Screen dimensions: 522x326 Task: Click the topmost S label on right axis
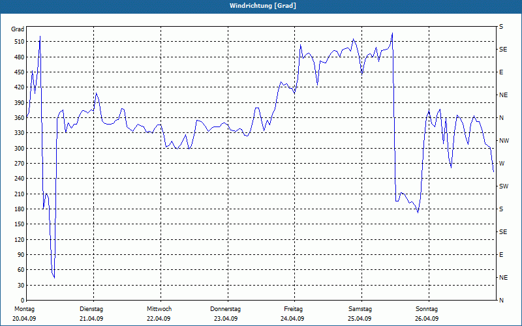[x=501, y=27]
